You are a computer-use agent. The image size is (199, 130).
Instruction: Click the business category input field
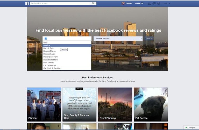tap(67, 38)
